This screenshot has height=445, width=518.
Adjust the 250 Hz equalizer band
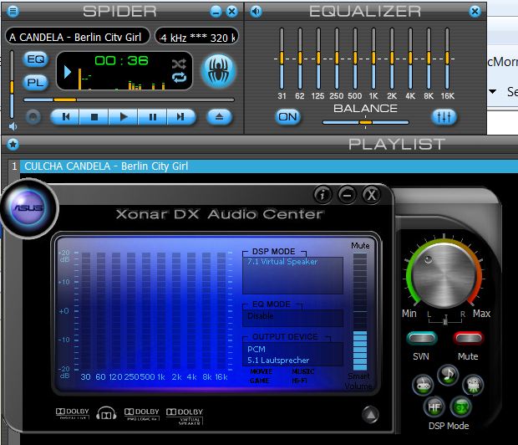337,59
